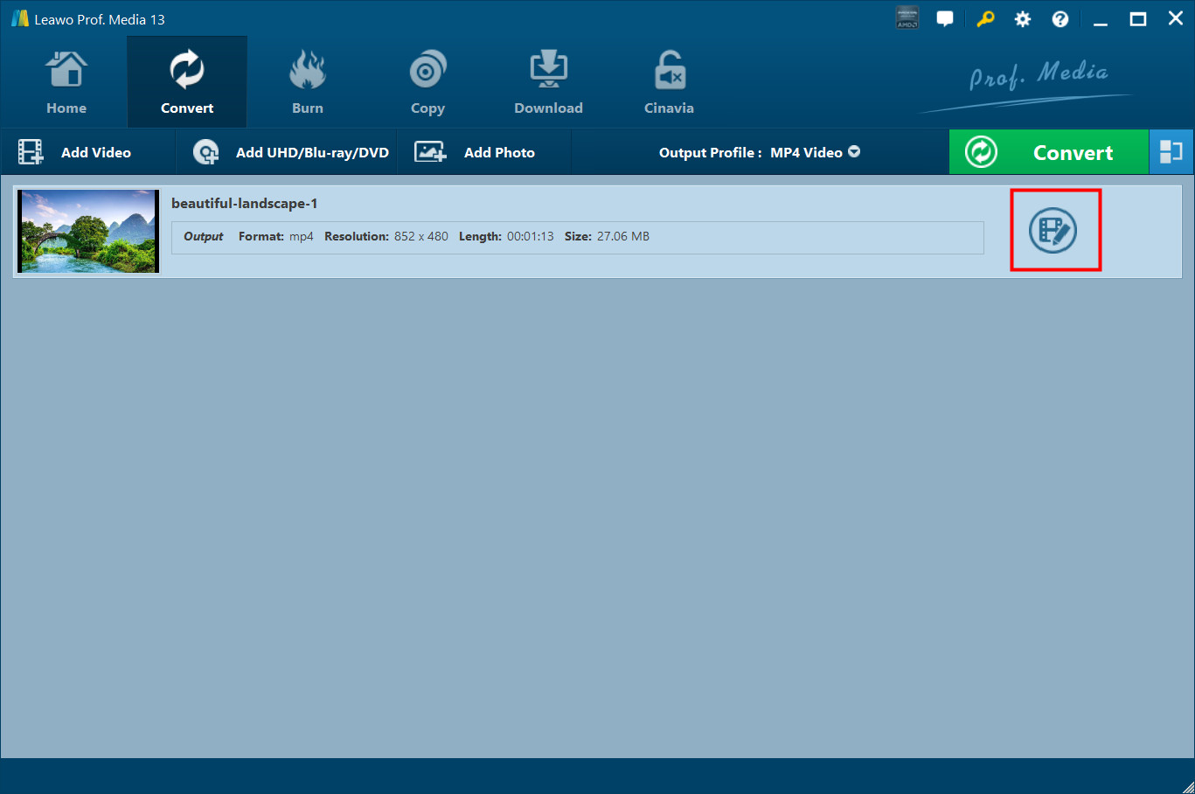The image size is (1195, 794).
Task: Click the GPU acceleration chip icon
Action: tap(907, 18)
